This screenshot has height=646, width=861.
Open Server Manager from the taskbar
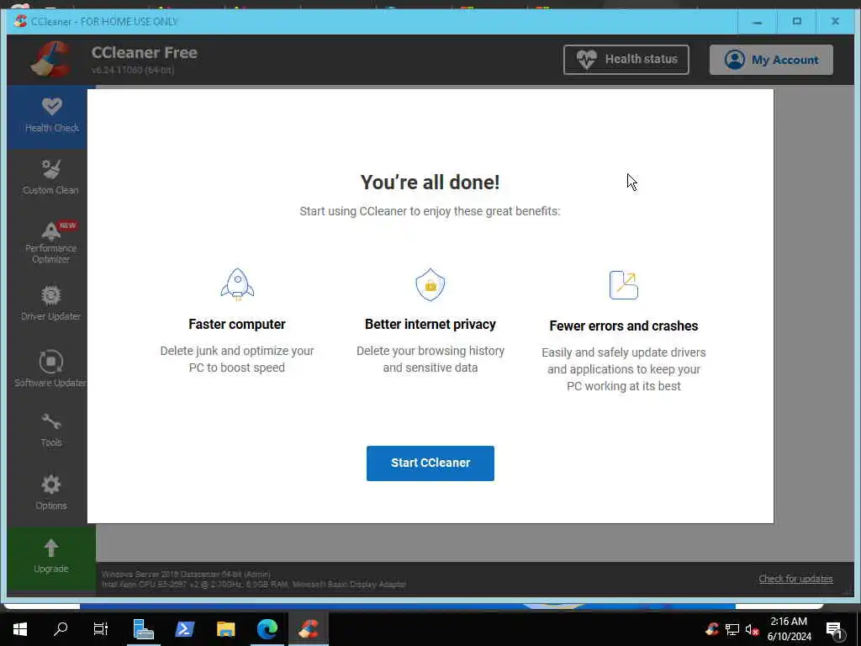[143, 629]
